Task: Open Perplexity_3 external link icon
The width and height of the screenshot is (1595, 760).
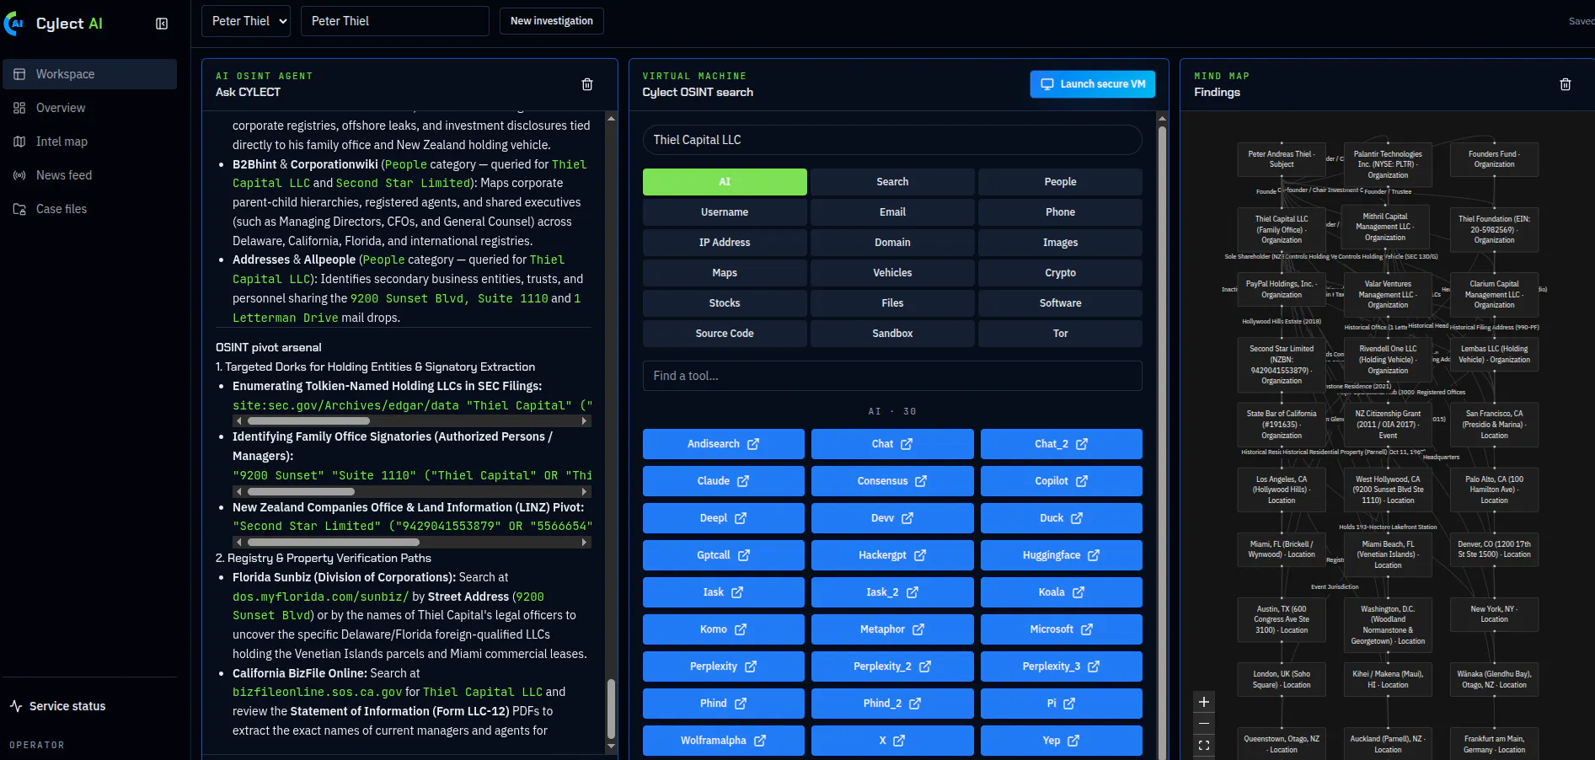Action: [1094, 666]
